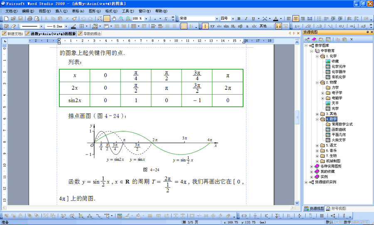Viewport: 374px width, 225px height.
Task: Print the document with the printer icon
Action: point(30,18)
